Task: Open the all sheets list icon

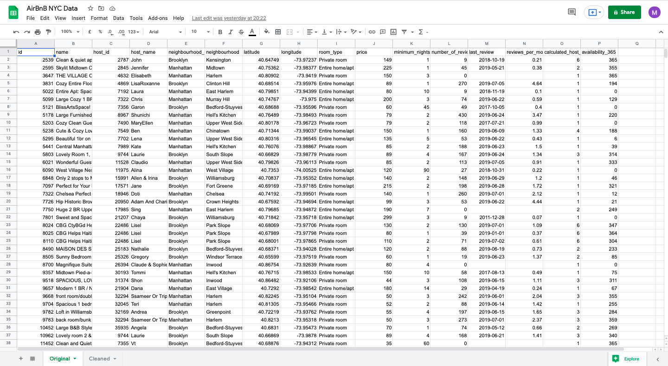Action: 32,359
